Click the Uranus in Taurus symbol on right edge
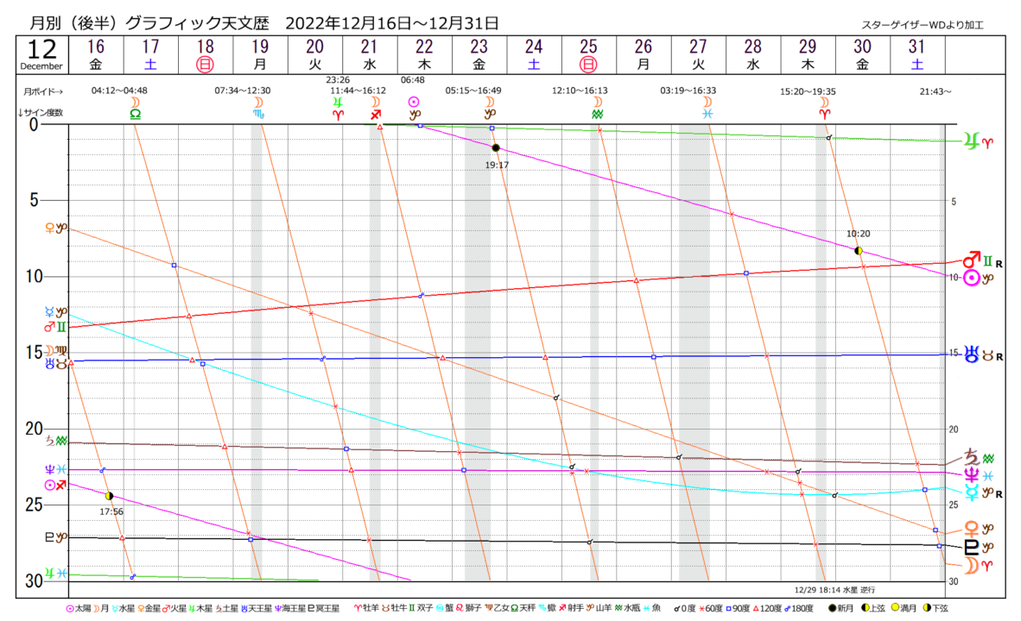 [980, 354]
